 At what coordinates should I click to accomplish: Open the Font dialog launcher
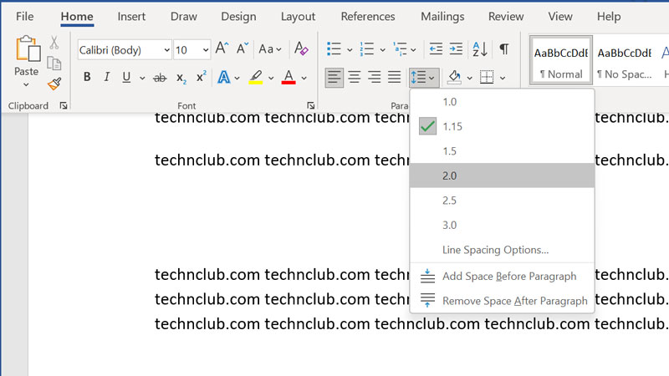pos(310,105)
